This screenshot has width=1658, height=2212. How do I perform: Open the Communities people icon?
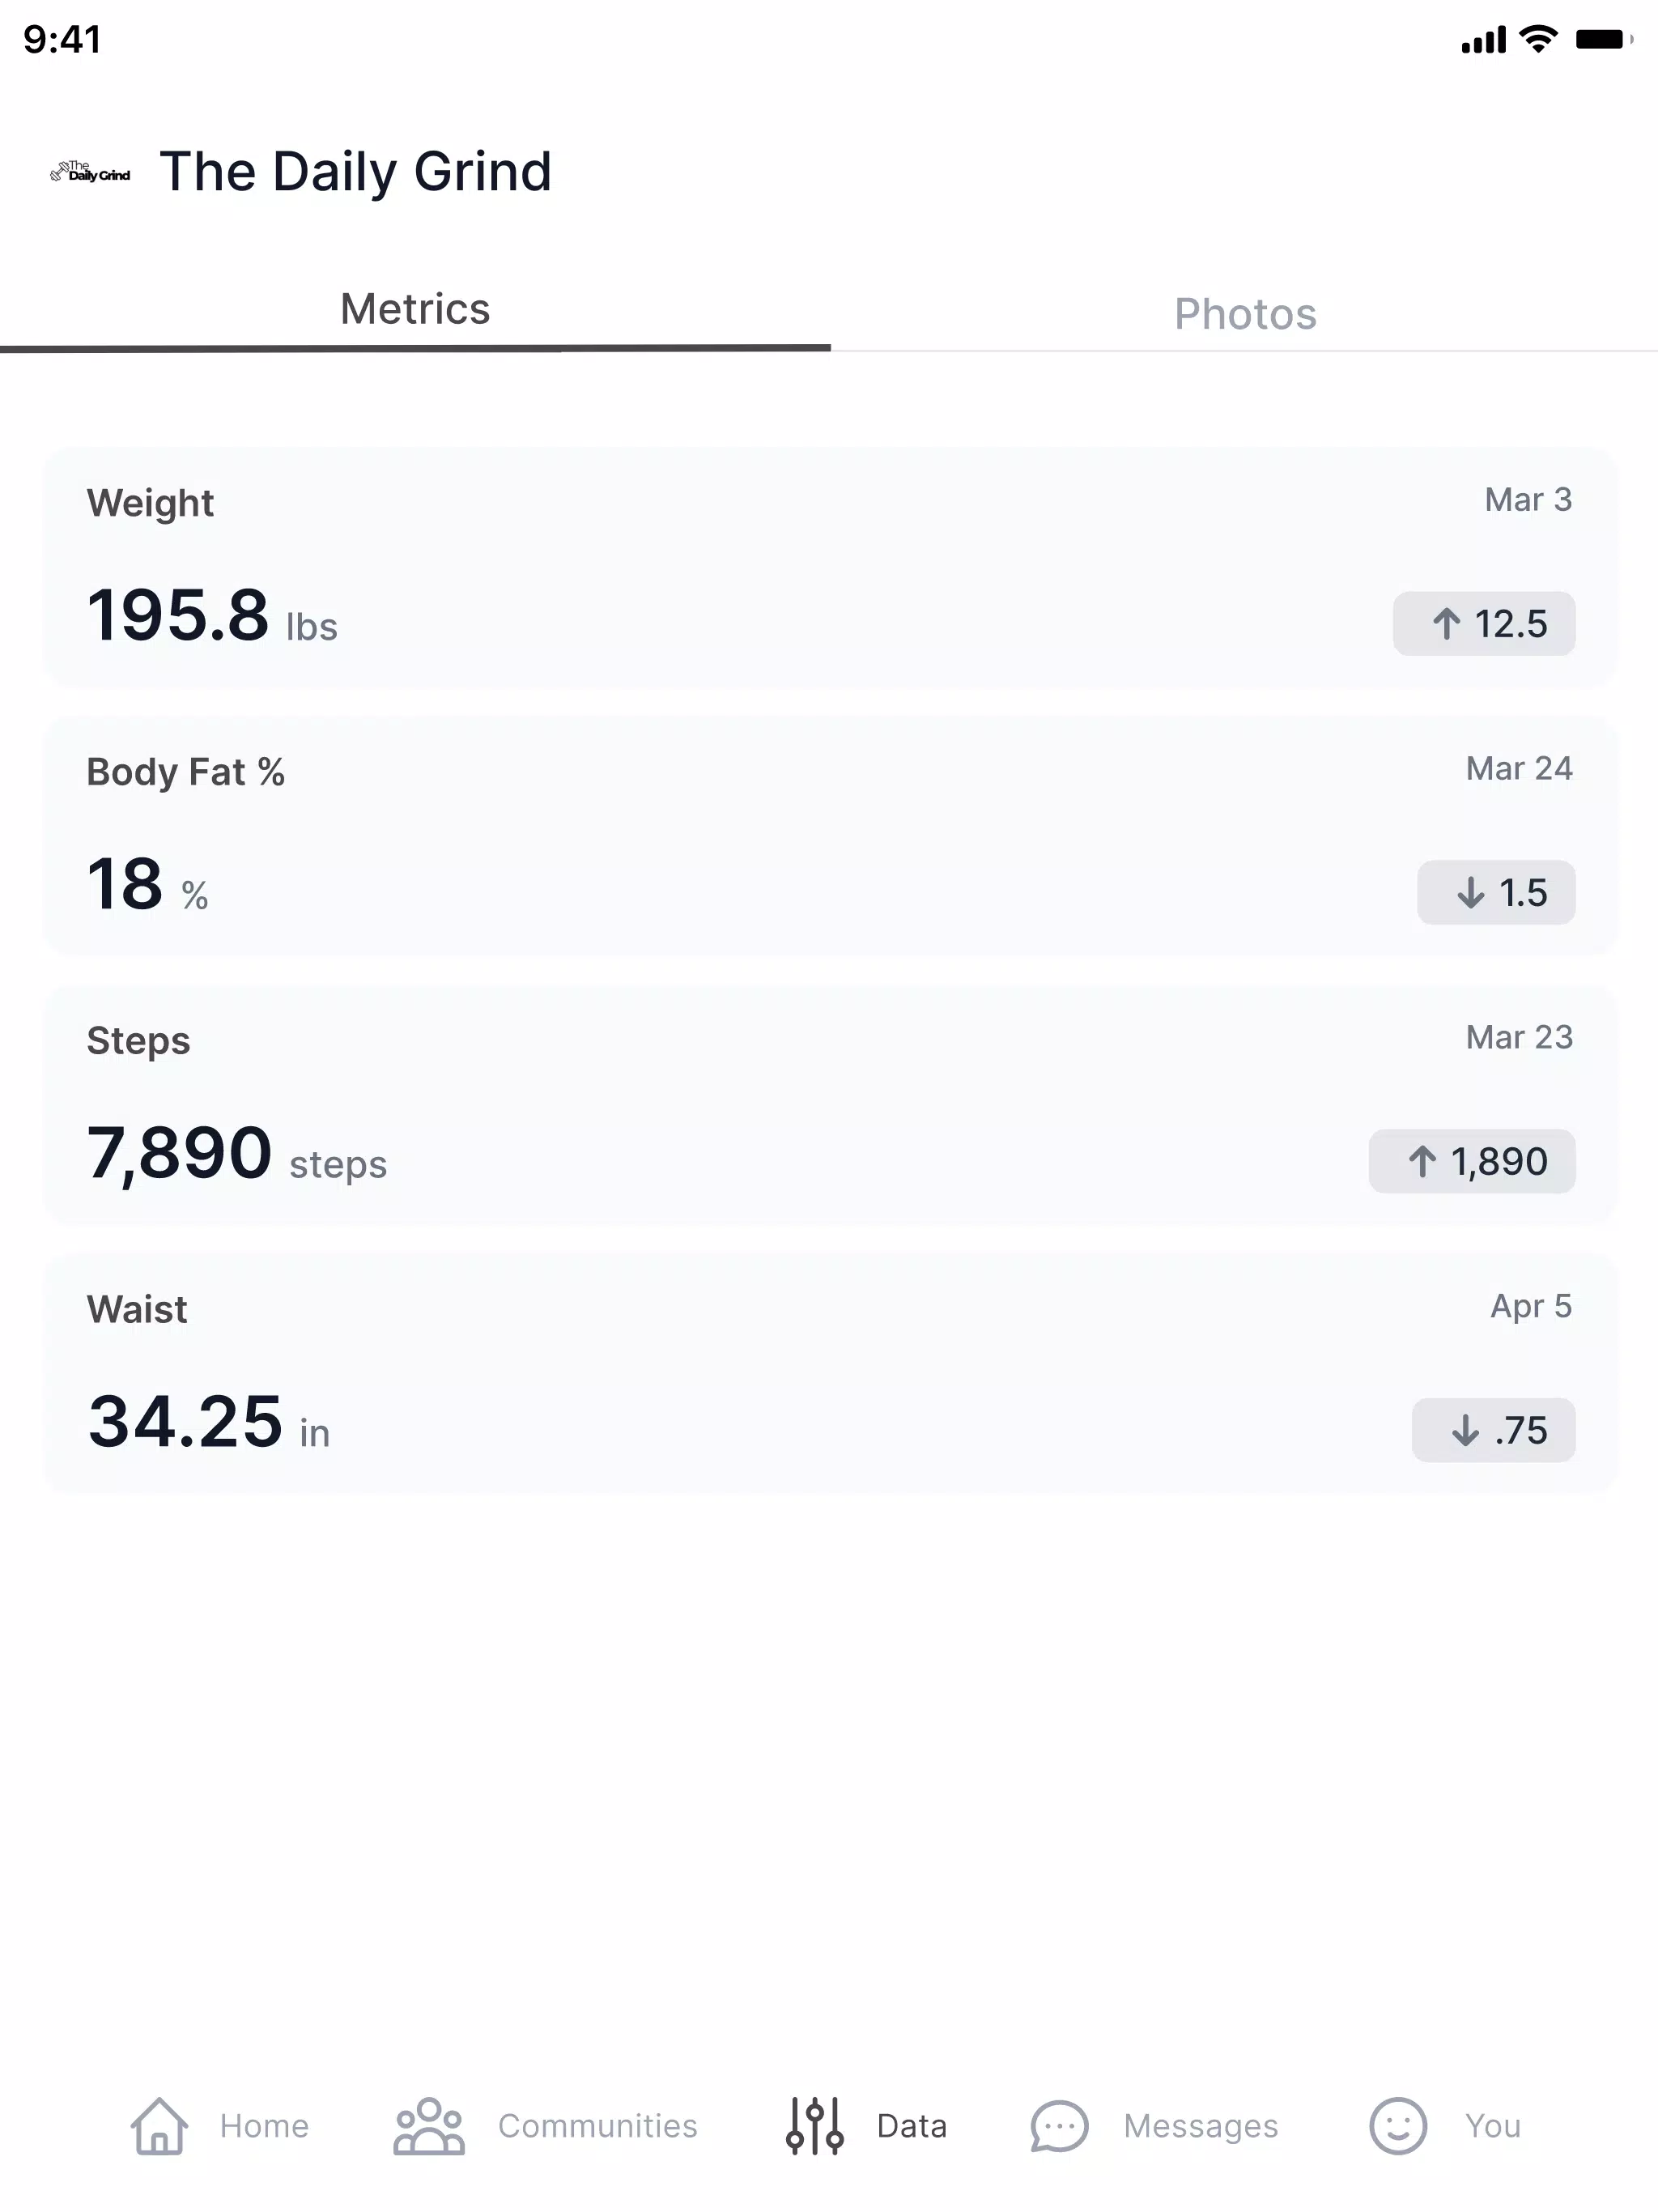click(x=429, y=2125)
